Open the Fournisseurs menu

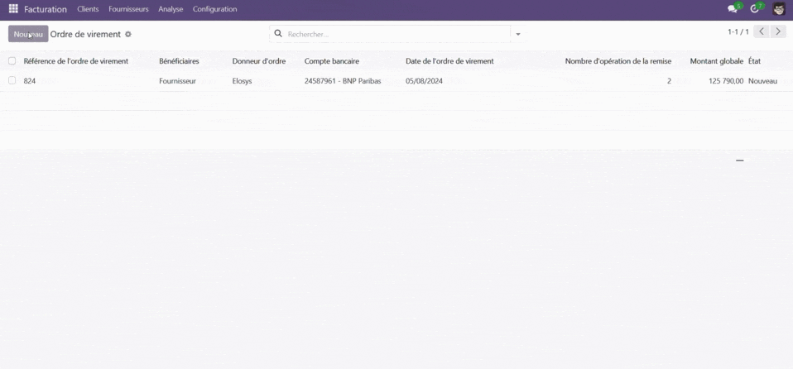pyautogui.click(x=128, y=9)
